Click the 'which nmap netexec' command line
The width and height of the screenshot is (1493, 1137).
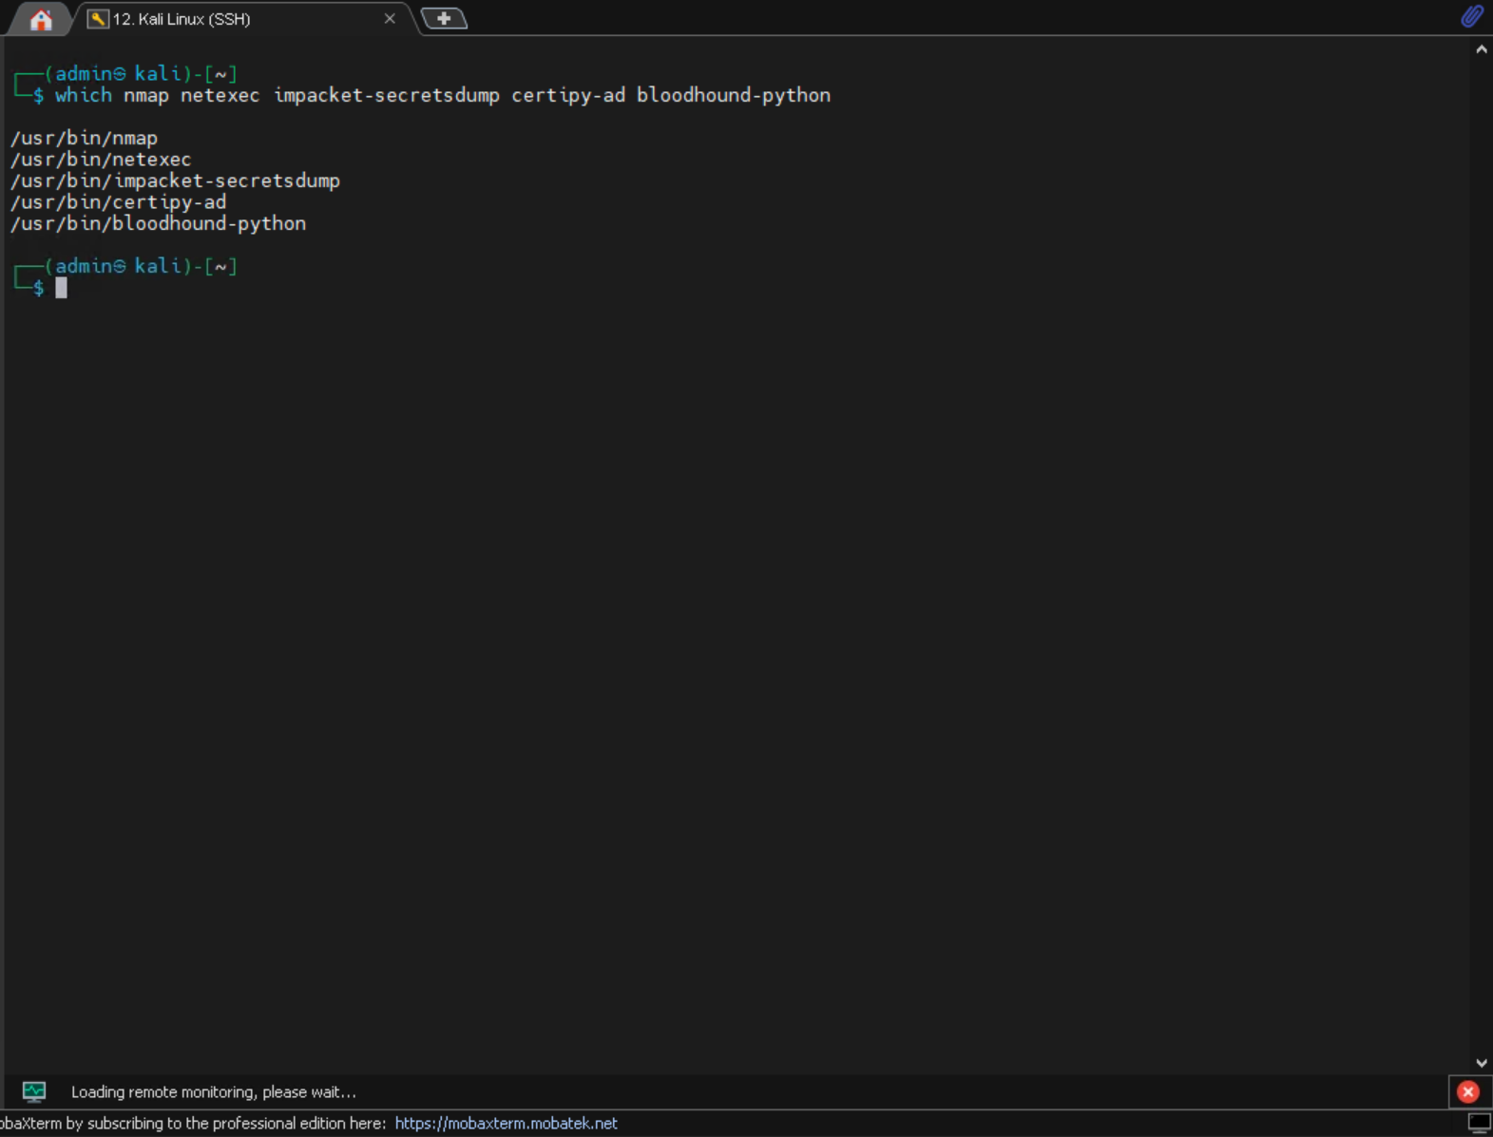point(443,96)
